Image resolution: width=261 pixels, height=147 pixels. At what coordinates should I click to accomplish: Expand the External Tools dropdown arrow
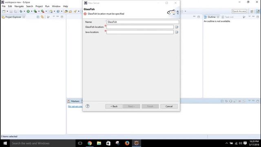click(46, 11)
